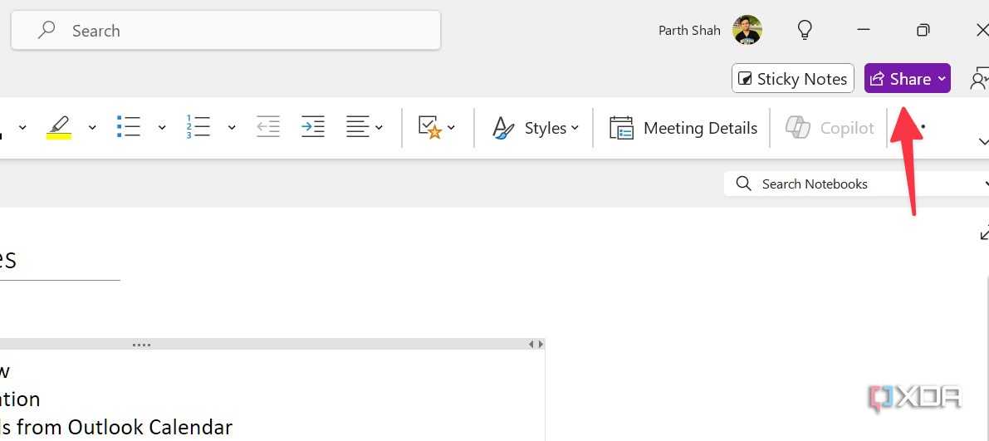Click the Search box at top
This screenshot has width=989, height=441.
click(226, 30)
